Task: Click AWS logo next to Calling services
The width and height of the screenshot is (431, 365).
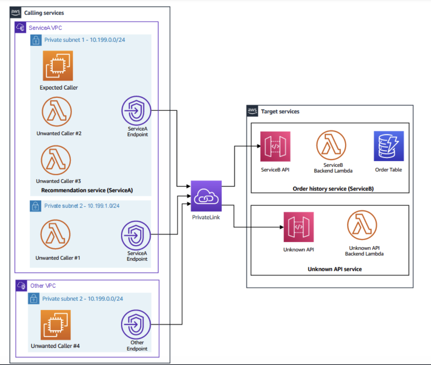Action: tap(16, 13)
